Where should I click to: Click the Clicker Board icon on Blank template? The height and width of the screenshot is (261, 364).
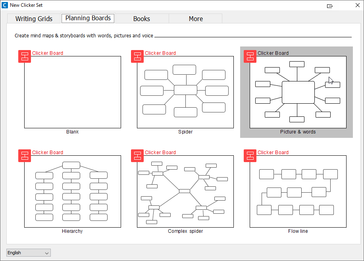click(25, 56)
